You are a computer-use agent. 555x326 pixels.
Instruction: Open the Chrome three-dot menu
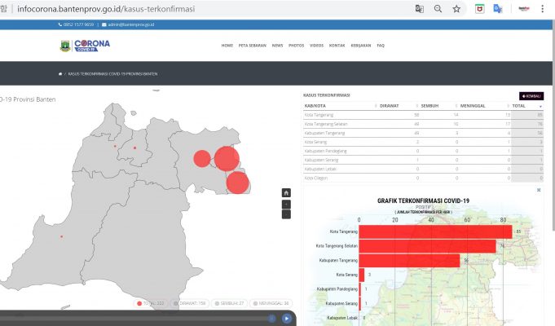click(542, 9)
